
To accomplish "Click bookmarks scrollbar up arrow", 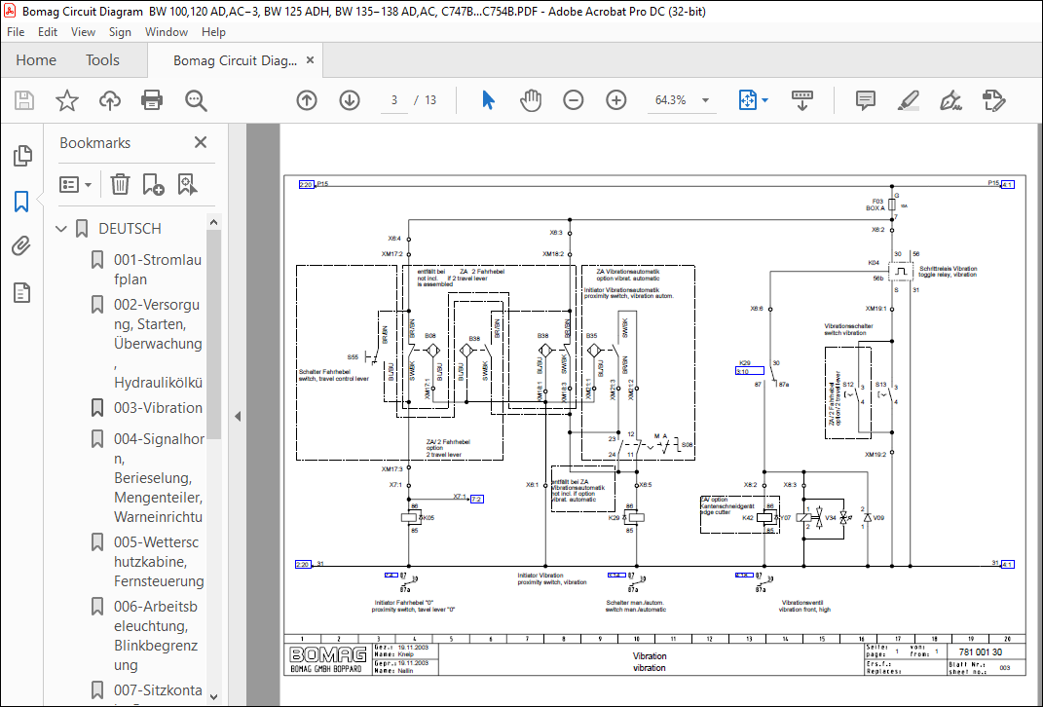I will click(x=213, y=222).
